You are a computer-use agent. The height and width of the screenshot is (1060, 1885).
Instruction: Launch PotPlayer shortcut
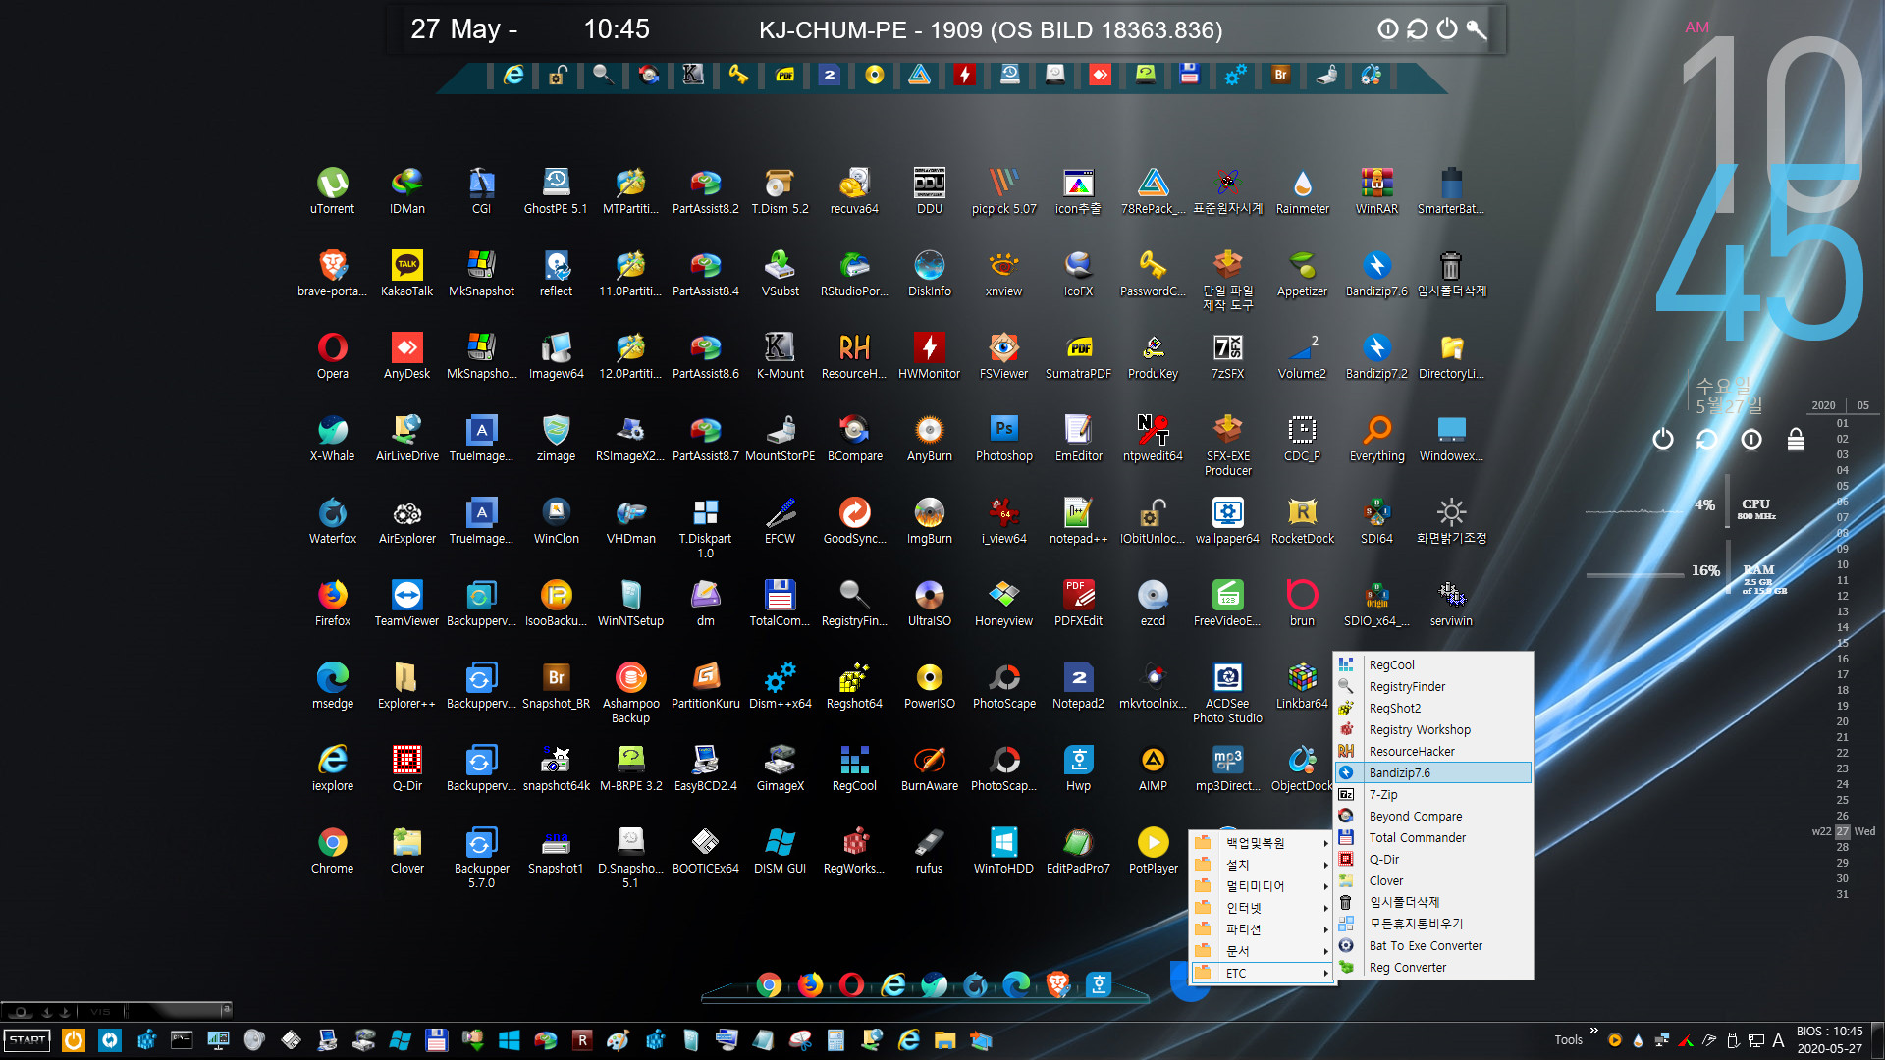pos(1153,850)
